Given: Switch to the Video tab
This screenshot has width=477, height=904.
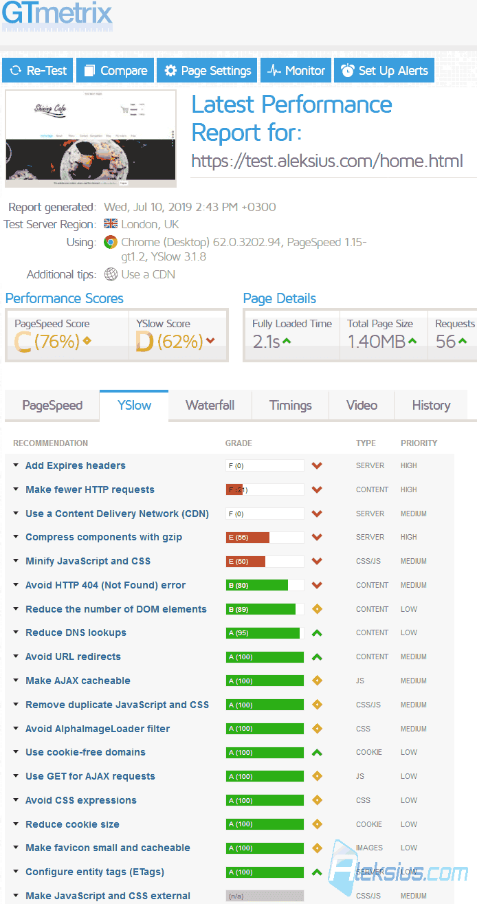Looking at the screenshot, I should [362, 405].
